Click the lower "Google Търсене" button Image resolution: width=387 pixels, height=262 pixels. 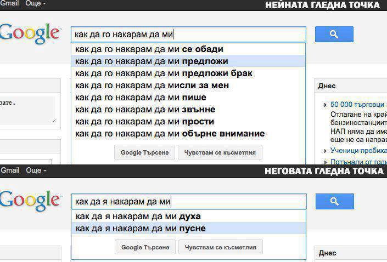145,247
